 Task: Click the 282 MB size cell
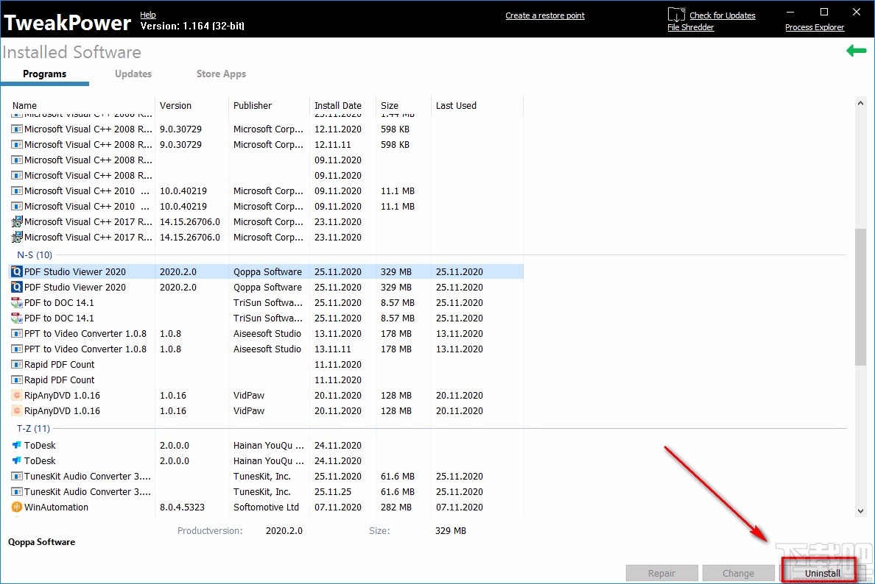[396, 508]
